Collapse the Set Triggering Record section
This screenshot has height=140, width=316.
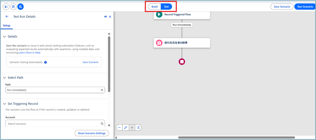pos(5,104)
